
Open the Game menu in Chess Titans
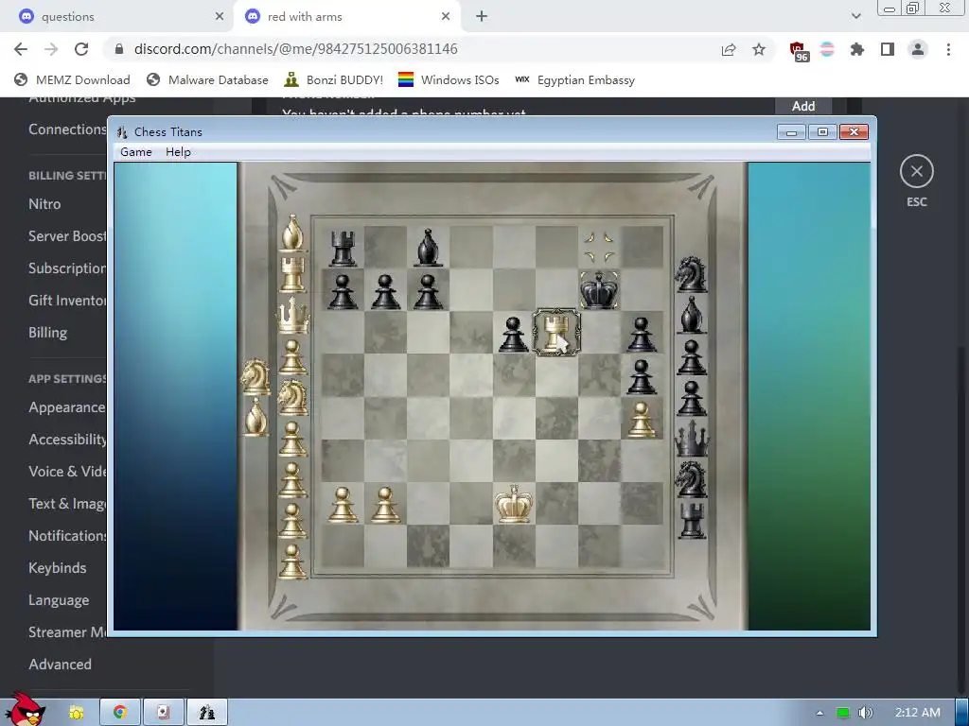coord(136,152)
